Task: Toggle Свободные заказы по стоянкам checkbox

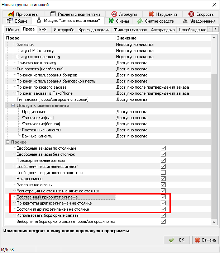Action: click(163, 148)
